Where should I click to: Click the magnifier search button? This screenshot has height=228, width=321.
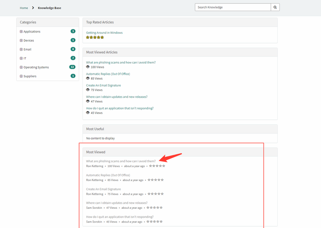(x=275, y=7)
